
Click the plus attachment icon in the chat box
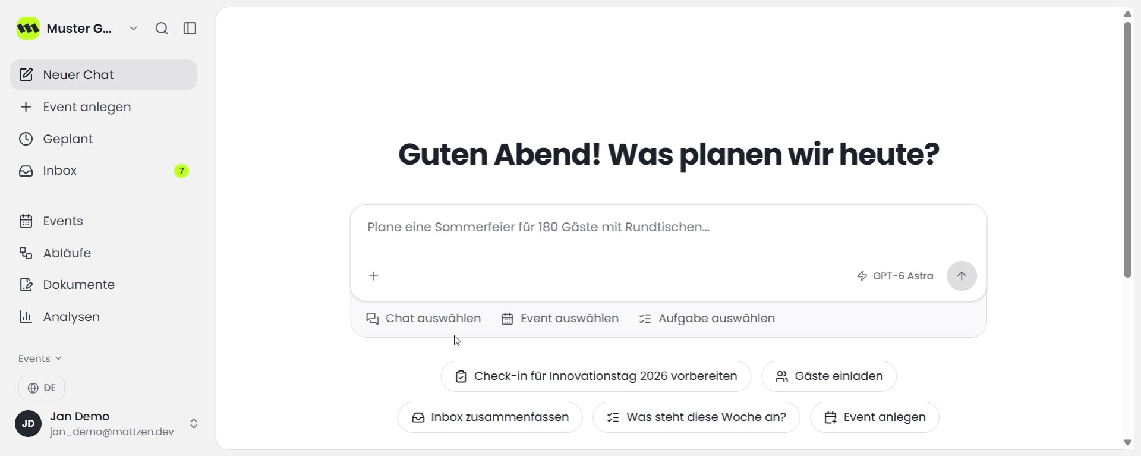pyautogui.click(x=374, y=276)
